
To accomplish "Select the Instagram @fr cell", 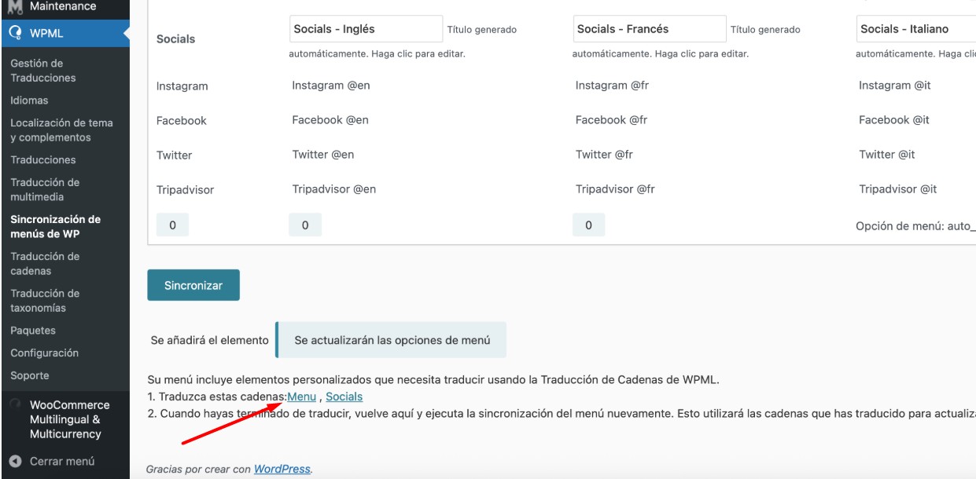I will point(612,86).
